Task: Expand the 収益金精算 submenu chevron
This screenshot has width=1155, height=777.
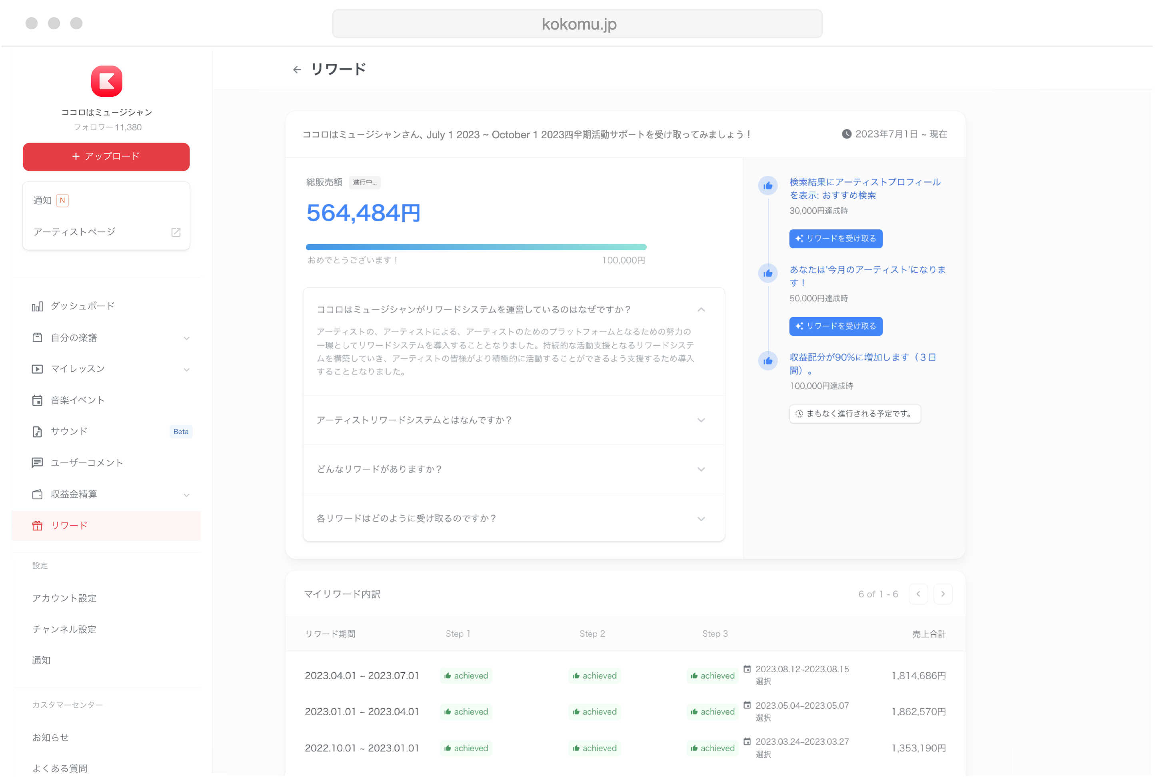Action: tap(187, 495)
